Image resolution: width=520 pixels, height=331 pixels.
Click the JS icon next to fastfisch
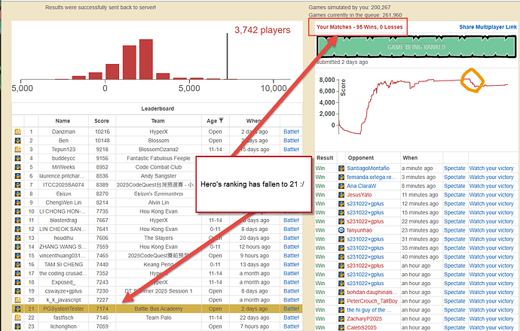pyautogui.click(x=17, y=317)
